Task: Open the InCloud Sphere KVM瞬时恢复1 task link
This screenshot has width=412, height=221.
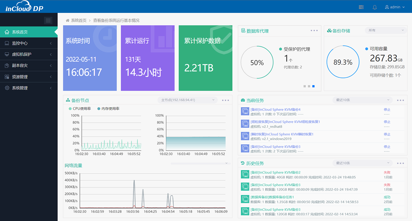Action: (x=282, y=134)
